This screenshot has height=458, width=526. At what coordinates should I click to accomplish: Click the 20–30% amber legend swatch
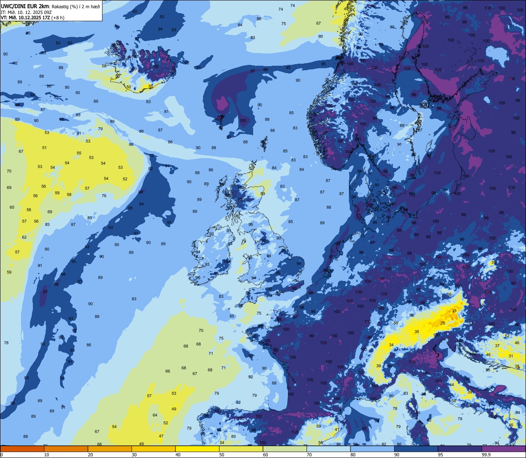coord(110,449)
